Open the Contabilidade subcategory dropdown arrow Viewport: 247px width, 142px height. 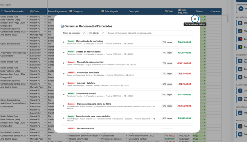127,135
